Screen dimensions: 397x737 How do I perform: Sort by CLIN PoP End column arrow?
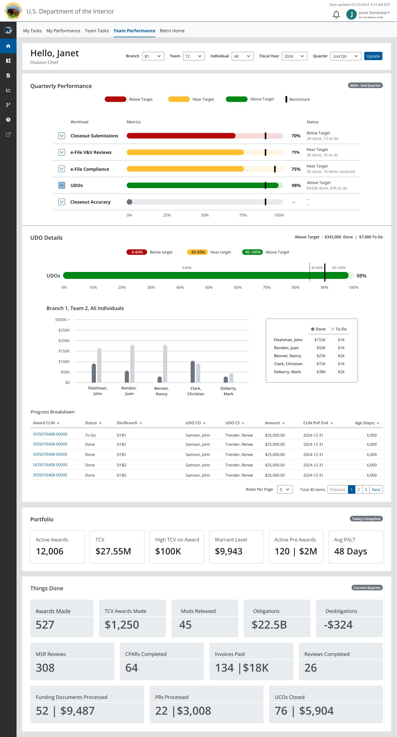pyautogui.click(x=332, y=423)
